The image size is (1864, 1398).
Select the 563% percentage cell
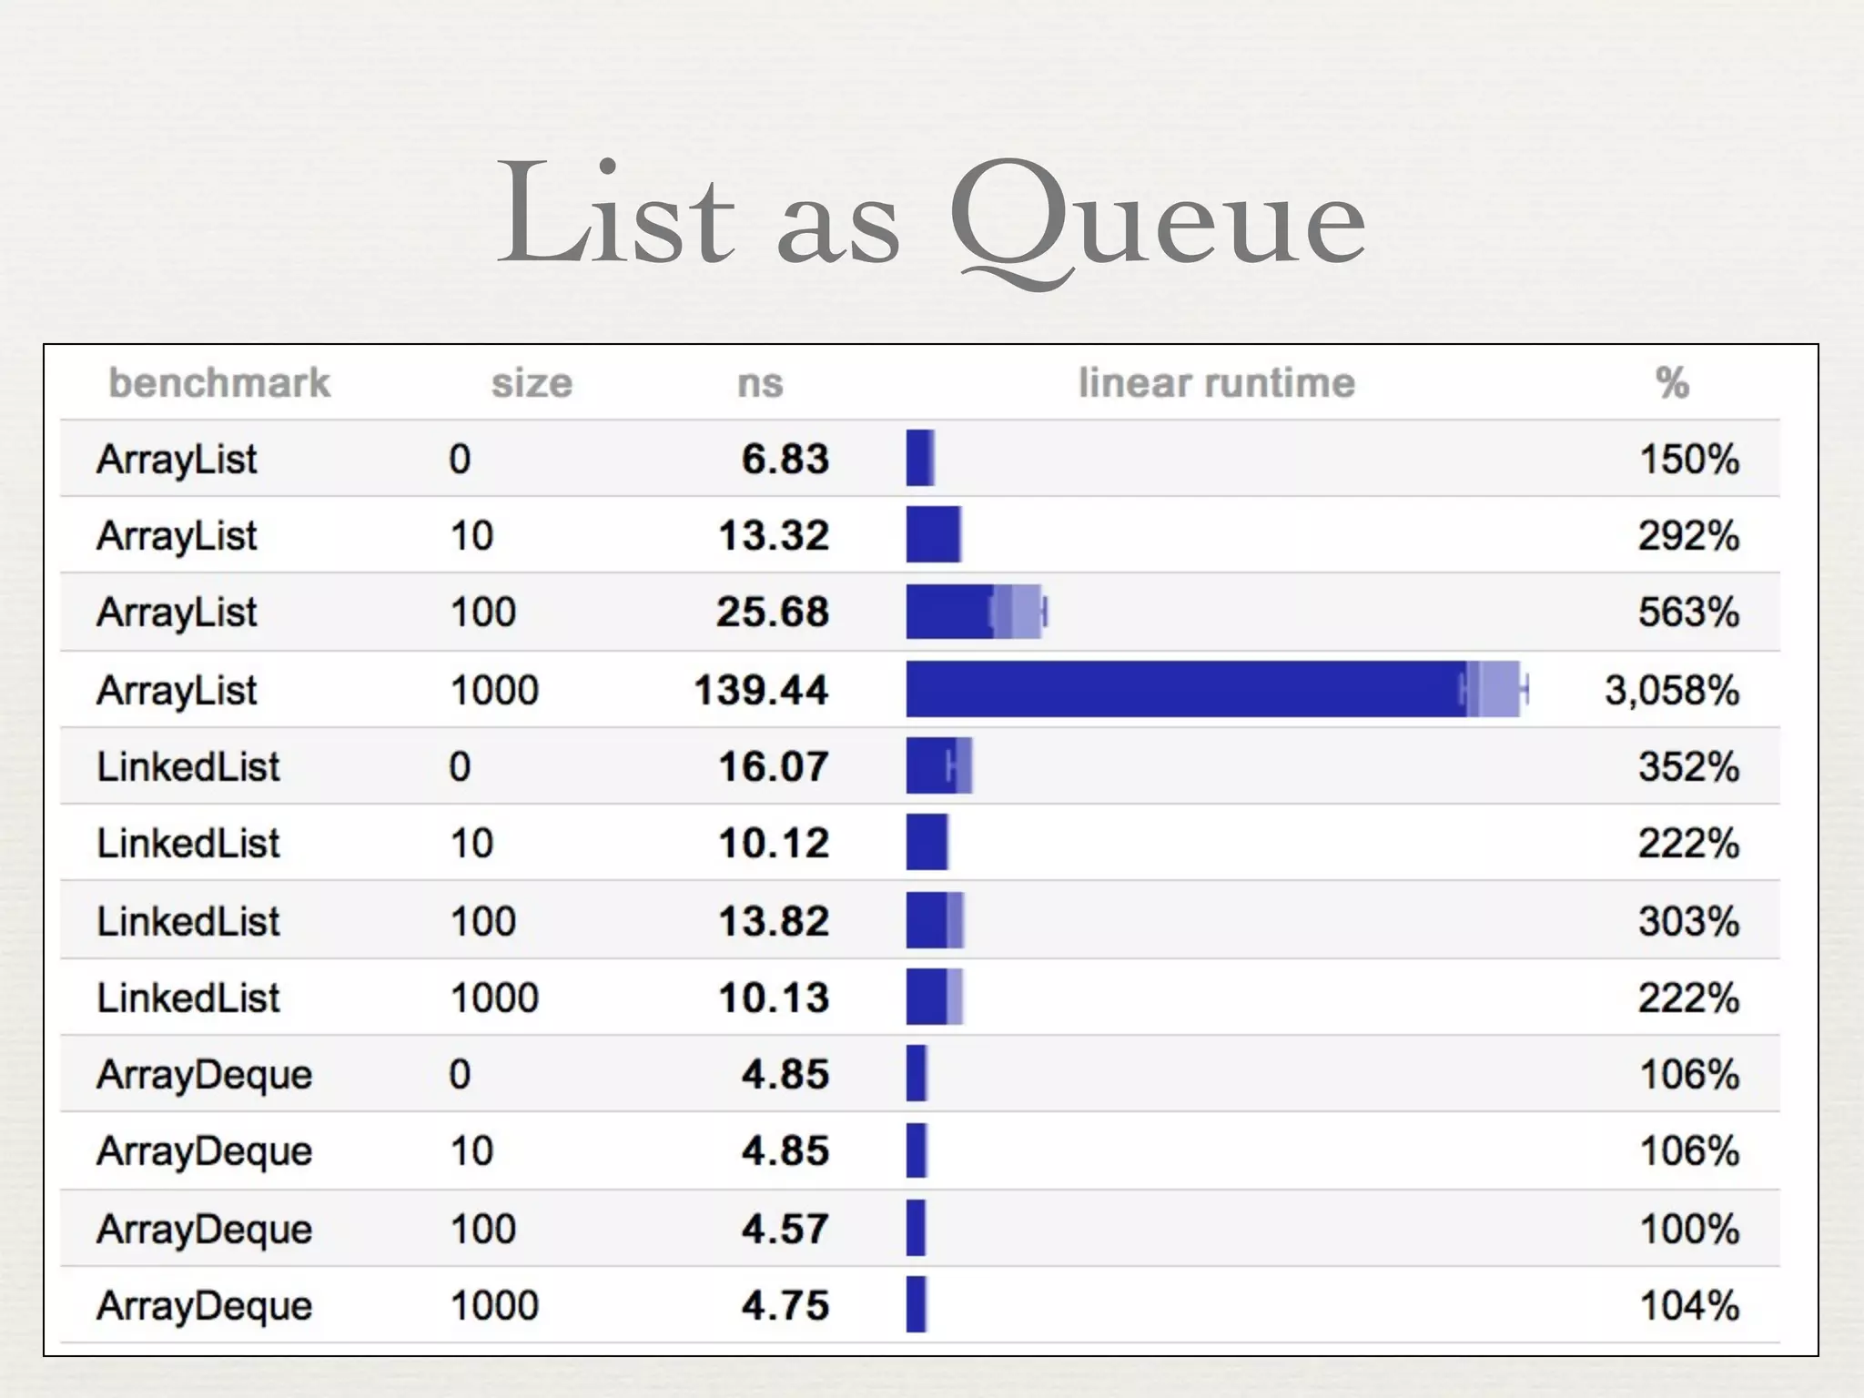1689,612
